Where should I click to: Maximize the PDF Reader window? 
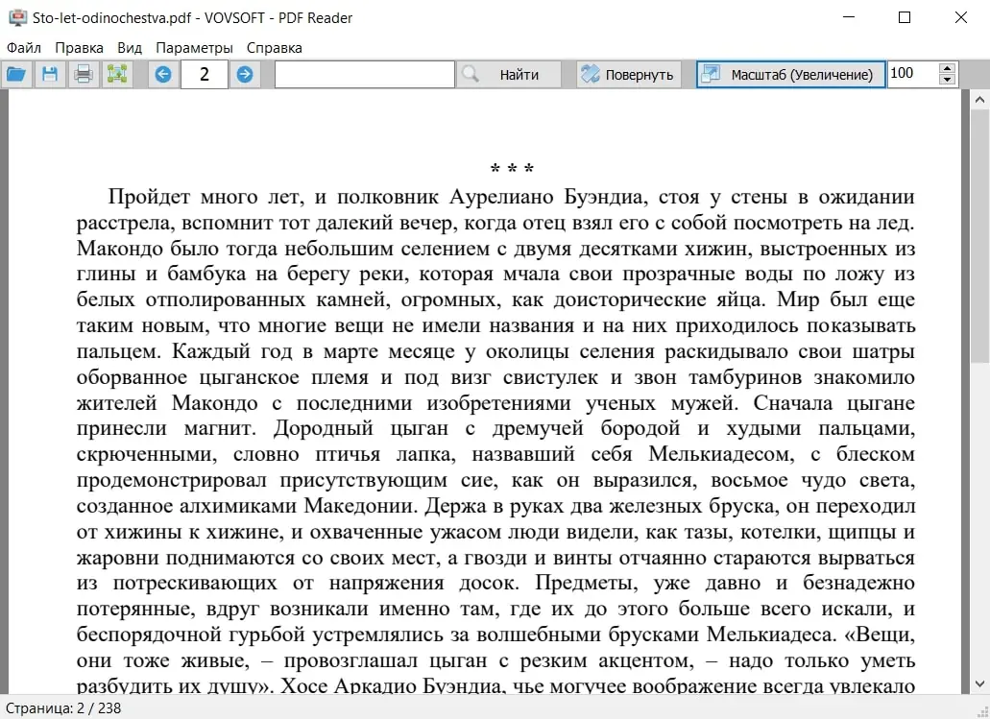[x=905, y=17]
